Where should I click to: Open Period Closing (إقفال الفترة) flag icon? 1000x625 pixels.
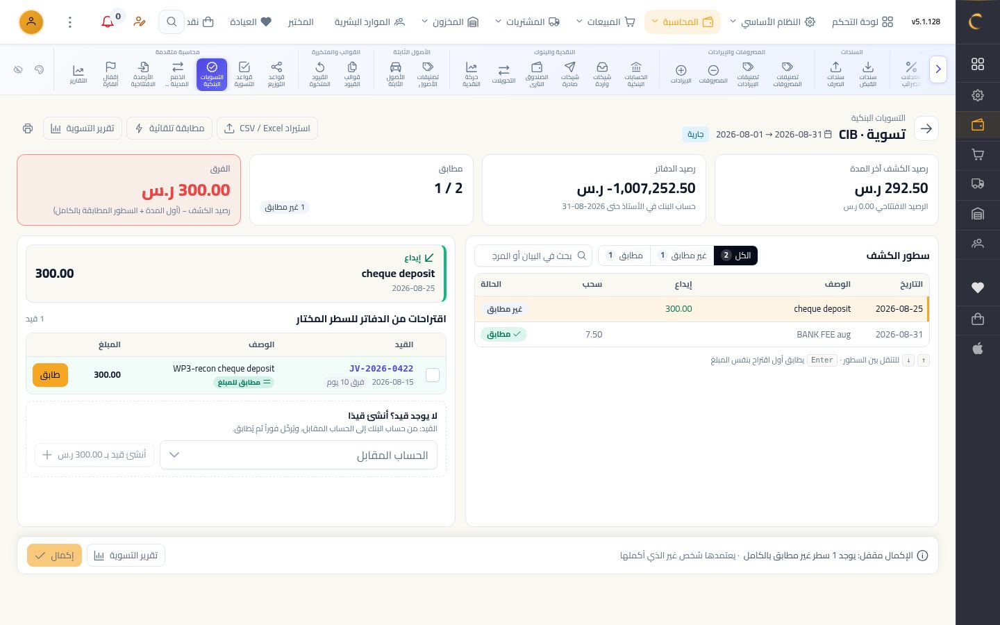coord(110,74)
